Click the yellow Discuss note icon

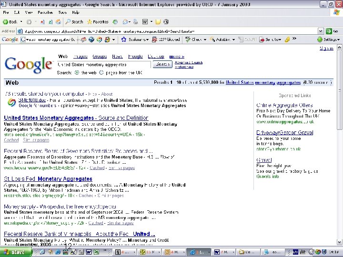pyautogui.click(x=158, y=22)
